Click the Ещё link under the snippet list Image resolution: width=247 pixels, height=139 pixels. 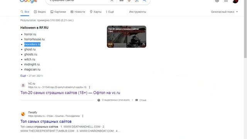coord(23,76)
